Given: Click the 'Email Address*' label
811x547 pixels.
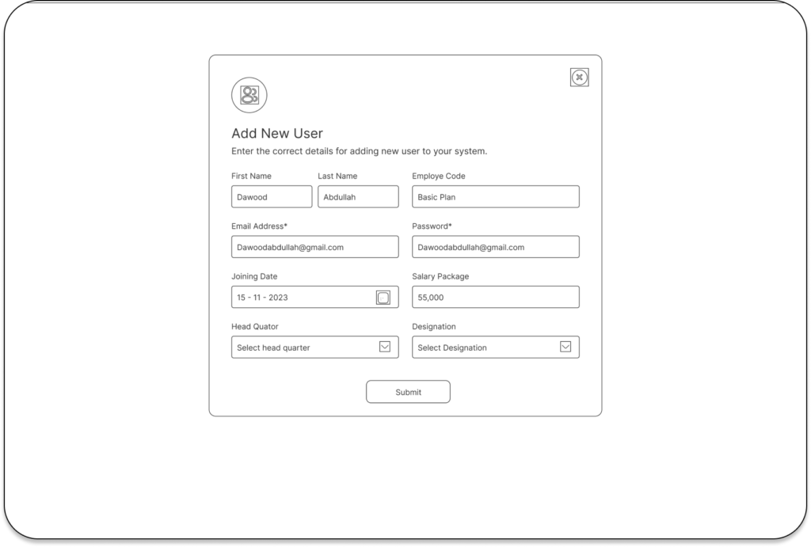Looking at the screenshot, I should 259,226.
